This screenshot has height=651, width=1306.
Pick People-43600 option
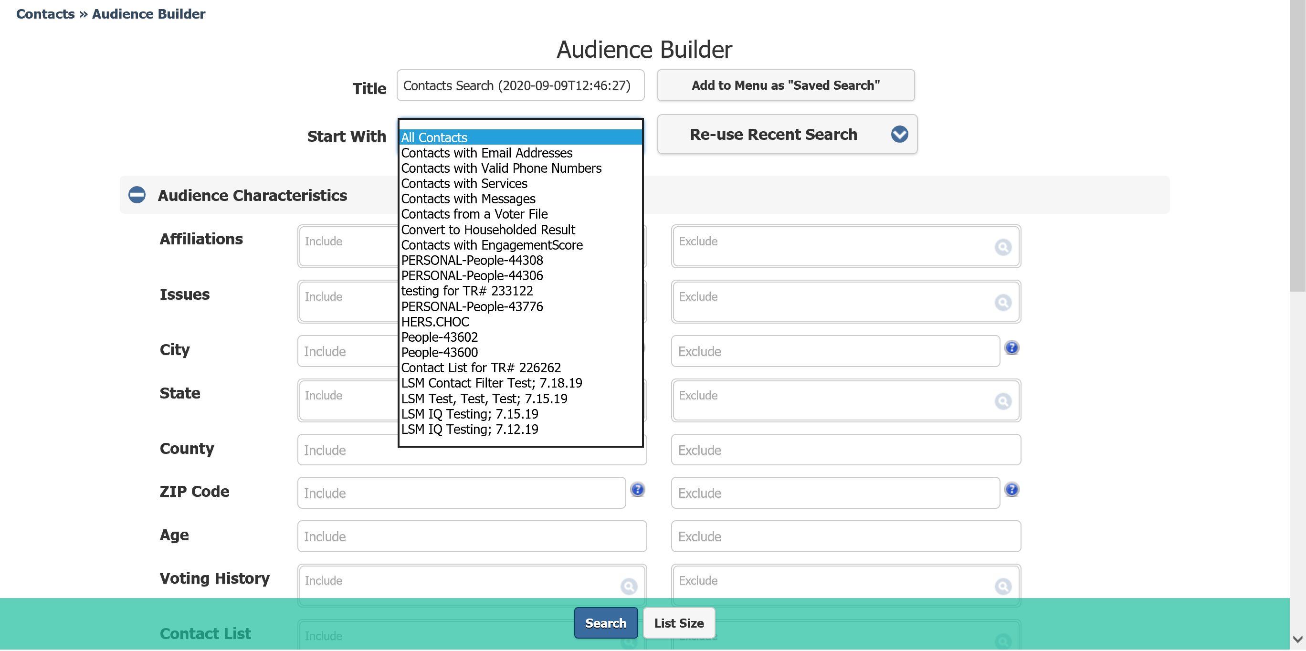coord(521,352)
